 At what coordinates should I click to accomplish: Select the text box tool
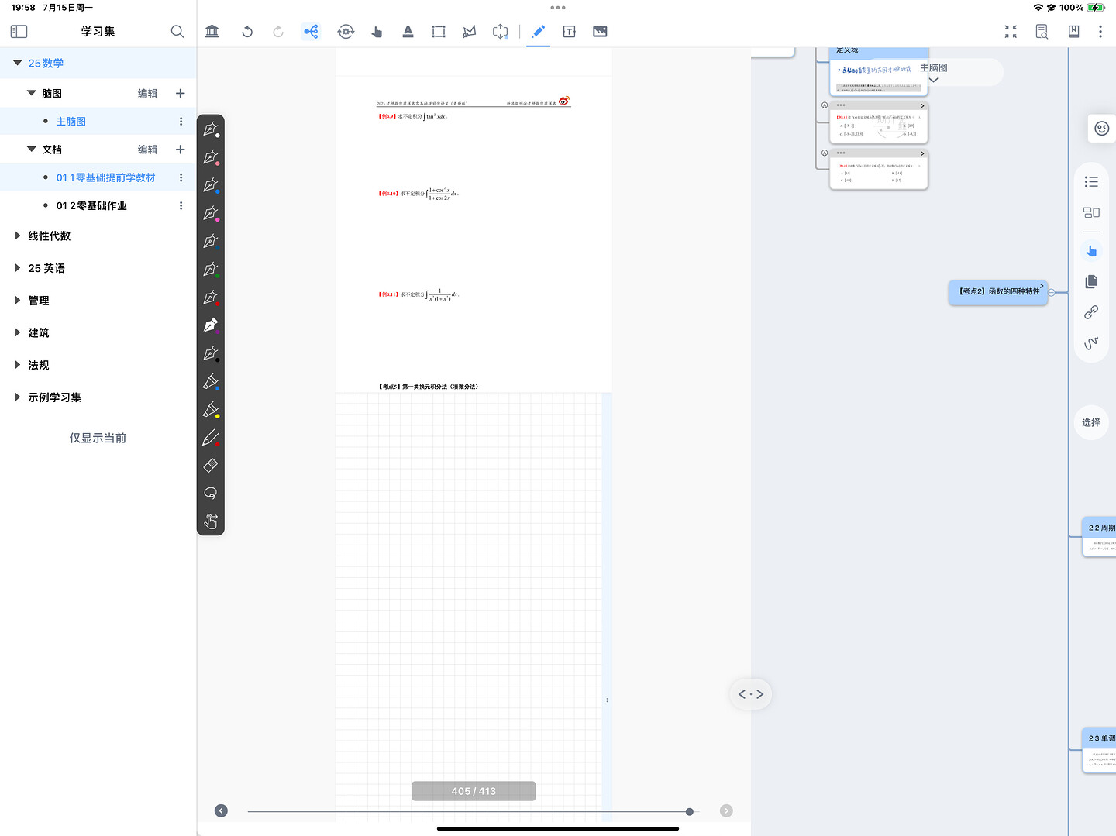tap(569, 31)
